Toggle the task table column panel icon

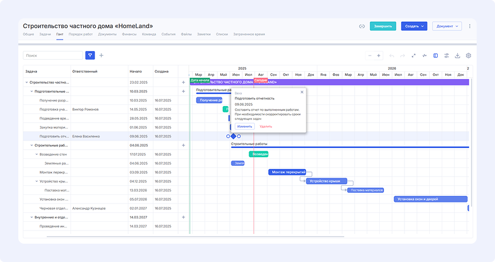[435, 56]
